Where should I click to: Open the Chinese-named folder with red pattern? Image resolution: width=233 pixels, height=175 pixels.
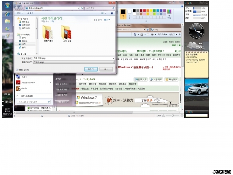[x=48, y=34]
